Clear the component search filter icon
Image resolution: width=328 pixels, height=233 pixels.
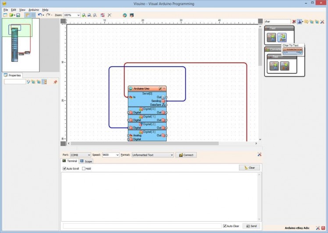point(294,22)
